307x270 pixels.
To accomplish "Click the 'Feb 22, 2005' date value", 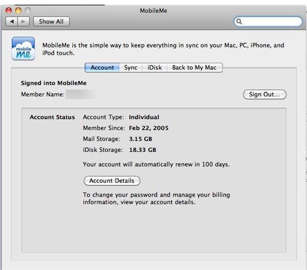I will (149, 128).
